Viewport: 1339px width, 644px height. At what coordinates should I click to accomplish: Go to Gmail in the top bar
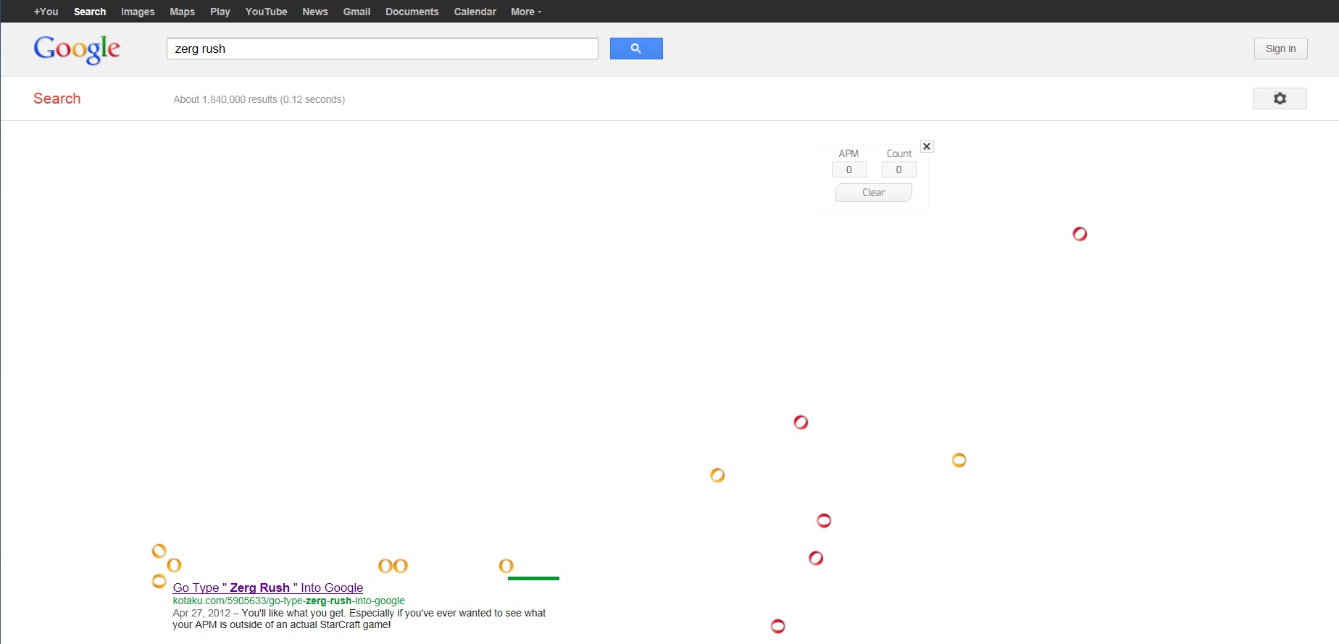click(356, 12)
